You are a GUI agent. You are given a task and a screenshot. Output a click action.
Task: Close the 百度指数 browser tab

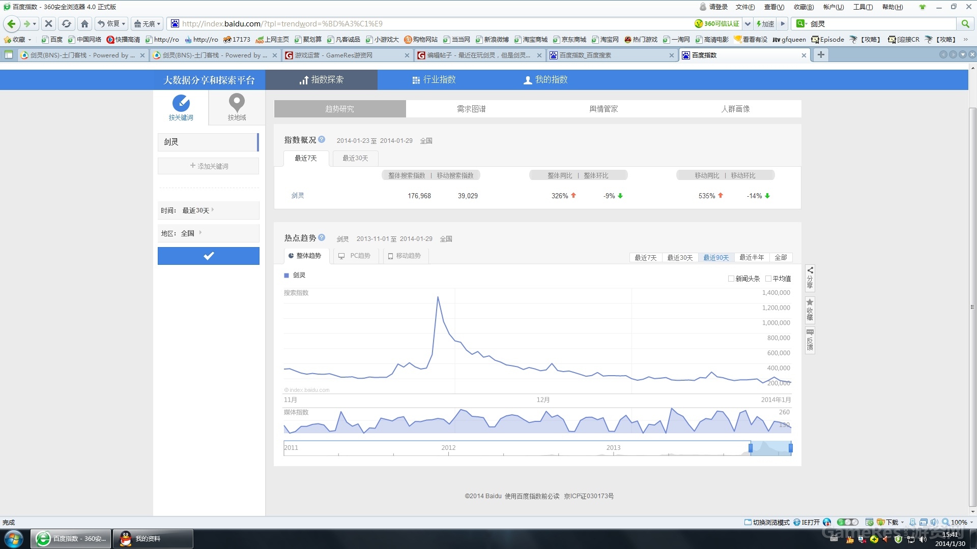pyautogui.click(x=804, y=55)
